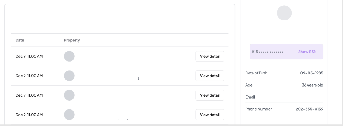Open View detail for the third row
The width and height of the screenshot is (343, 126).
click(210, 95)
